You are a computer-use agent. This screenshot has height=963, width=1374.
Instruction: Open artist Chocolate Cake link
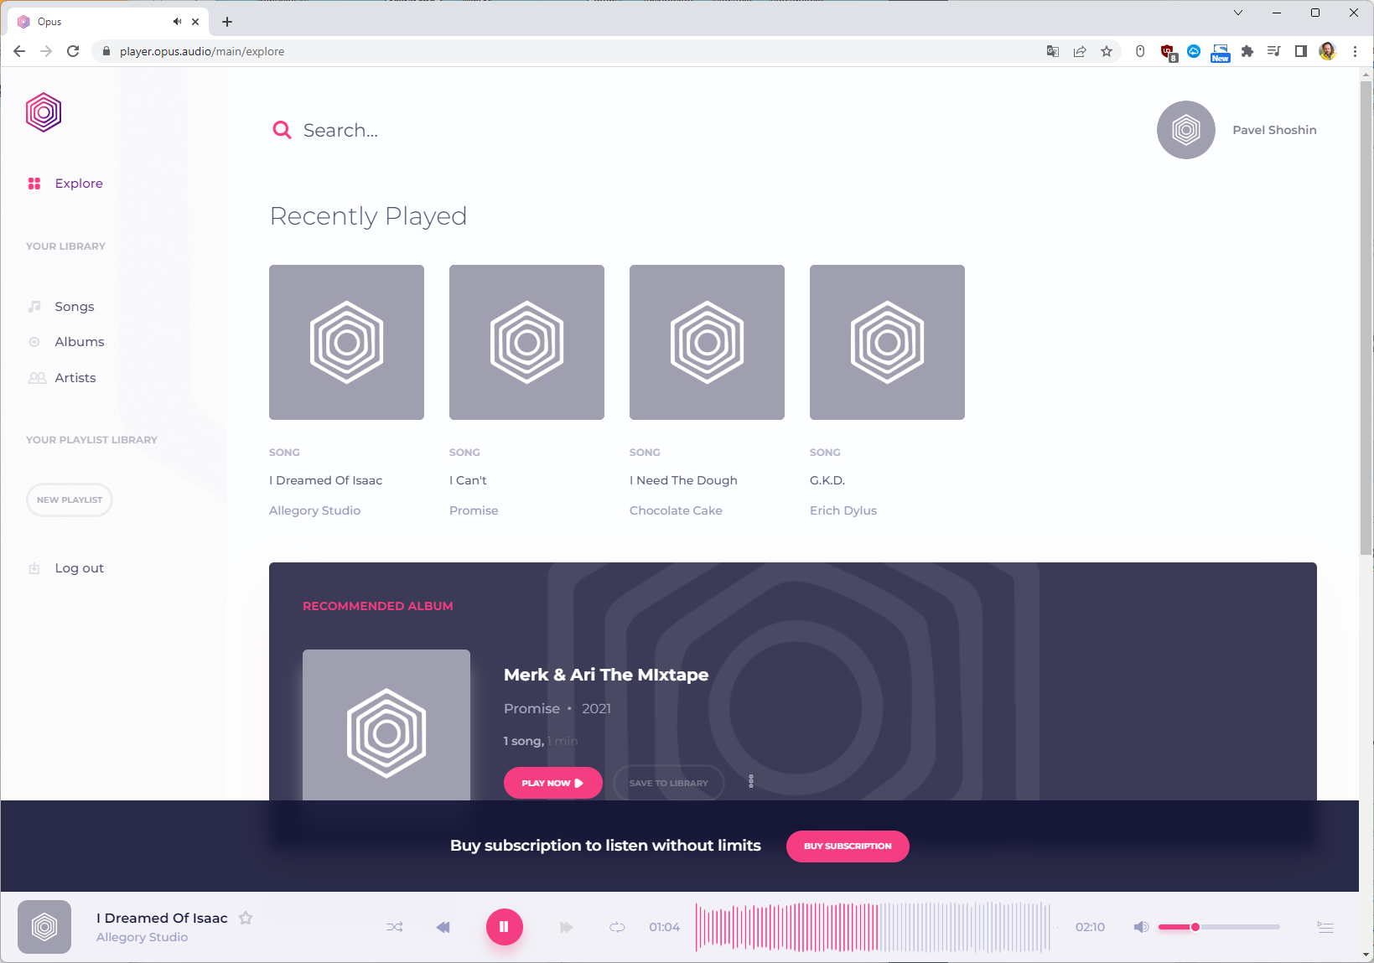coord(676,510)
